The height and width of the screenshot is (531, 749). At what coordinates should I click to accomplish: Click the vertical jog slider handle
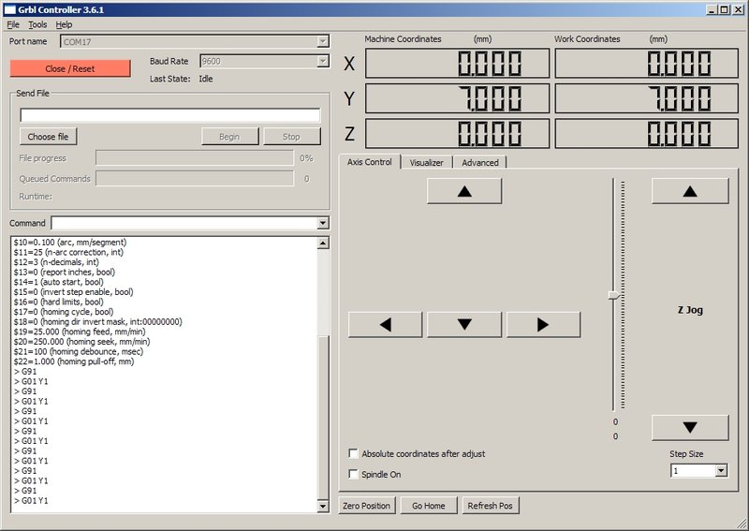(614, 295)
